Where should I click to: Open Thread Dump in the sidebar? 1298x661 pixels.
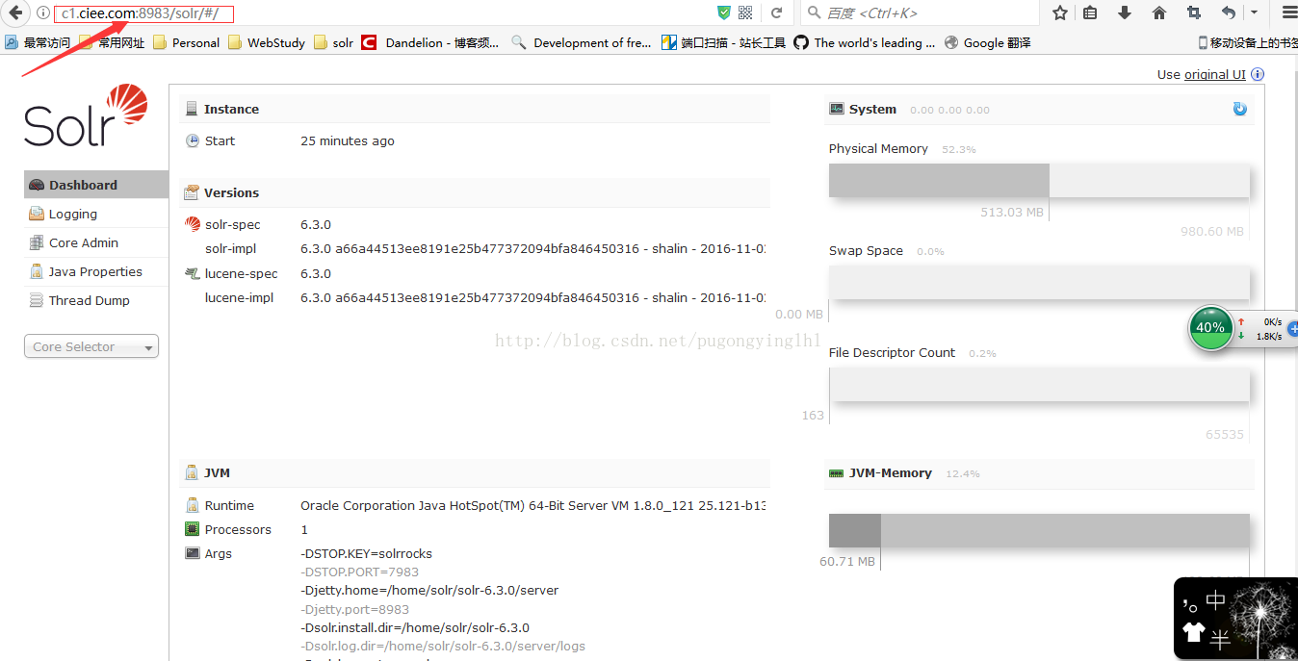(x=96, y=300)
